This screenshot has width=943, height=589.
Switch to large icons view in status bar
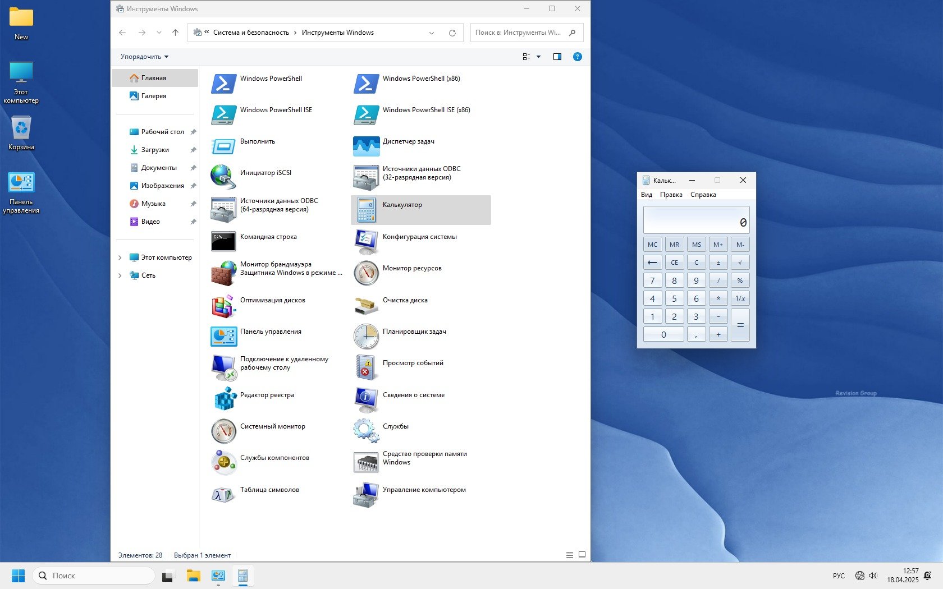pos(582,555)
